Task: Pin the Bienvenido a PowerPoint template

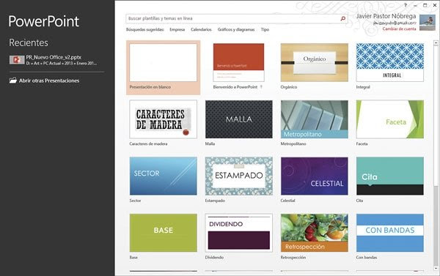Action: click(x=261, y=87)
